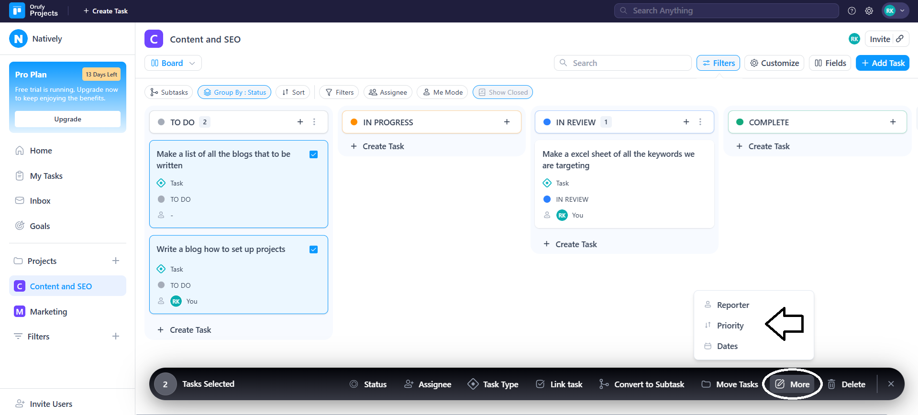Open settings via the gear icon
The width and height of the screenshot is (918, 415).
coord(869,11)
